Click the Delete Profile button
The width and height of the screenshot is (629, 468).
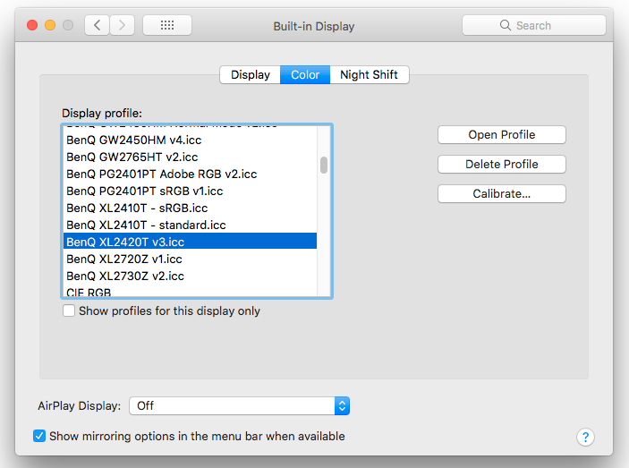click(x=501, y=164)
